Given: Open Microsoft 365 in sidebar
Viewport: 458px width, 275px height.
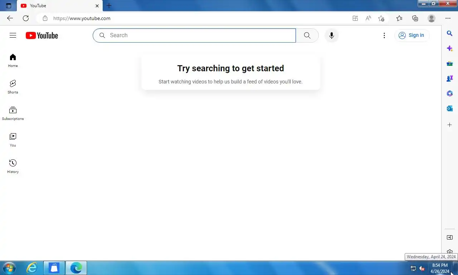Looking at the screenshot, I should point(450,93).
